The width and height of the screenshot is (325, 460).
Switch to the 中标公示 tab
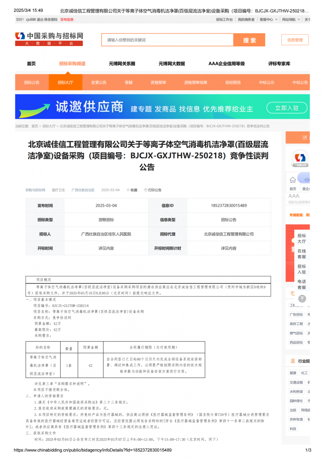tap(267, 82)
